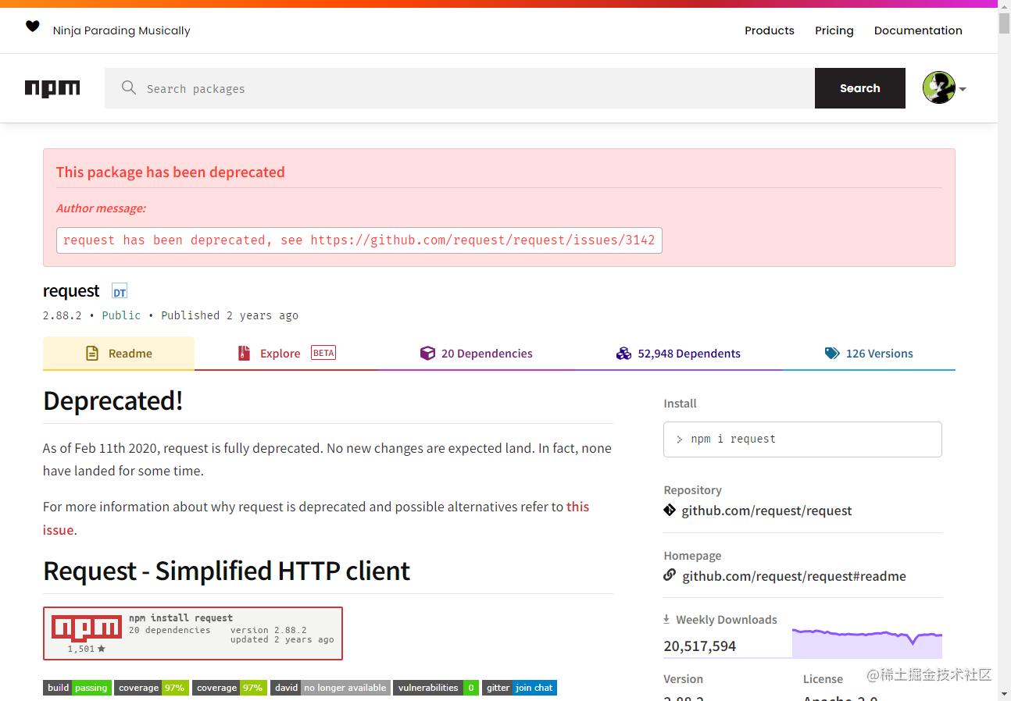Viewport: 1011px width, 701px height.
Task: Click 'Request - Simplified HTTP client' heading
Action: coord(227,571)
